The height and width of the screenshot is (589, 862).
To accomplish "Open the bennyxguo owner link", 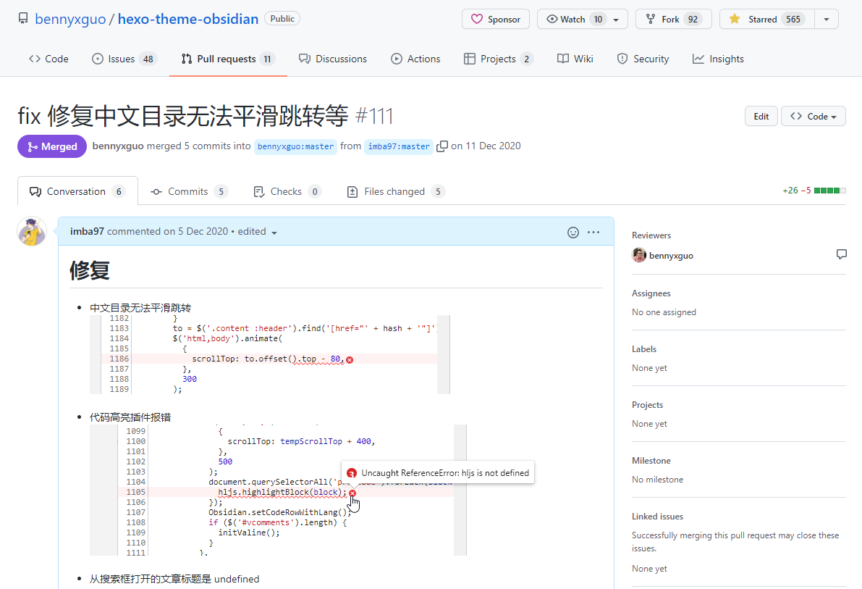I will [x=69, y=19].
